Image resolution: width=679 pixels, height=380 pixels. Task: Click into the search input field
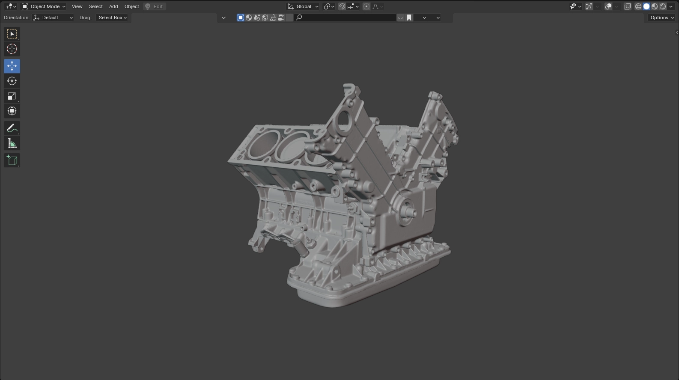[348, 18]
